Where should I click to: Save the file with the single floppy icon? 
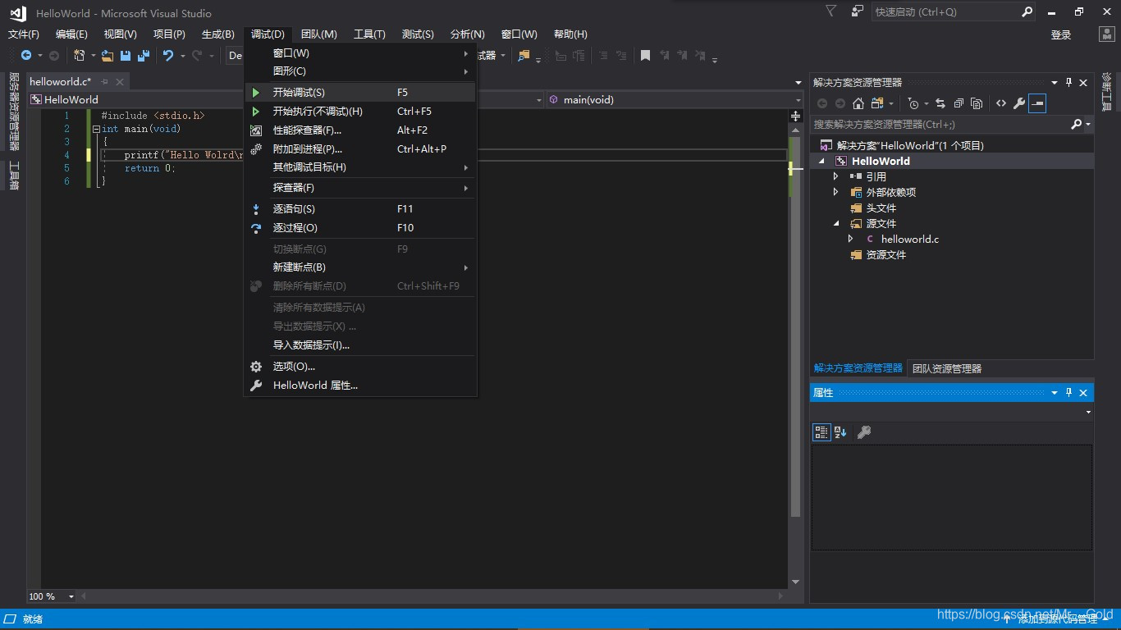pyautogui.click(x=126, y=56)
